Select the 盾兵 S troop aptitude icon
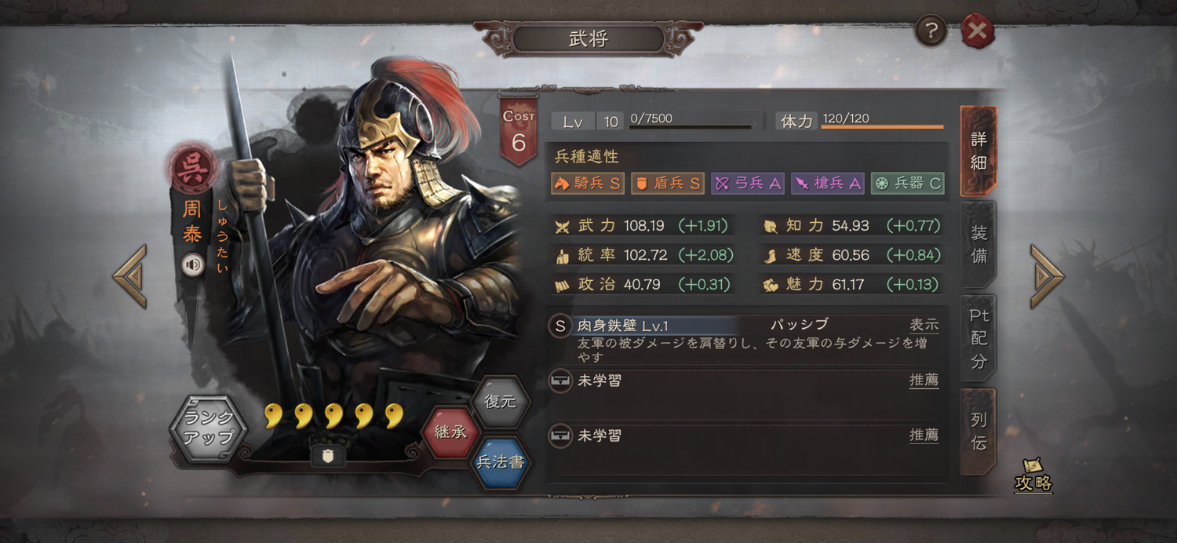The width and height of the screenshot is (1177, 543). [x=668, y=184]
